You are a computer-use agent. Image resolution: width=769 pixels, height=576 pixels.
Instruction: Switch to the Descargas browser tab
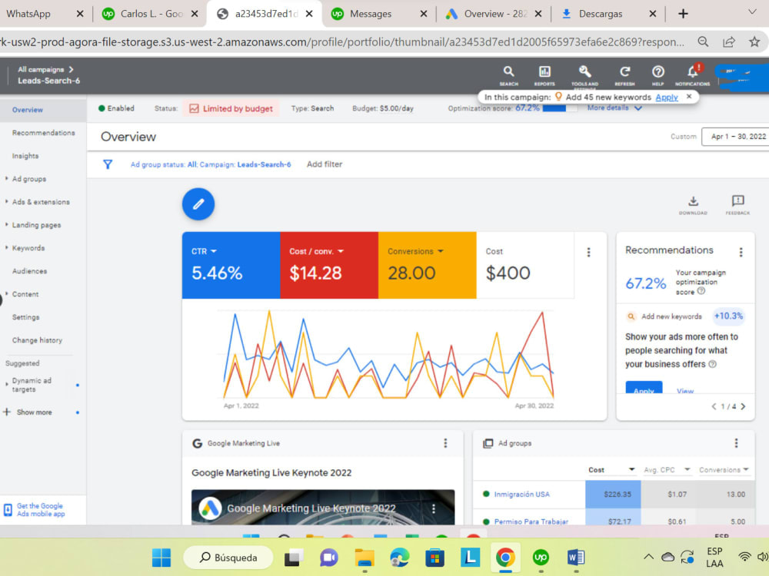(601, 14)
